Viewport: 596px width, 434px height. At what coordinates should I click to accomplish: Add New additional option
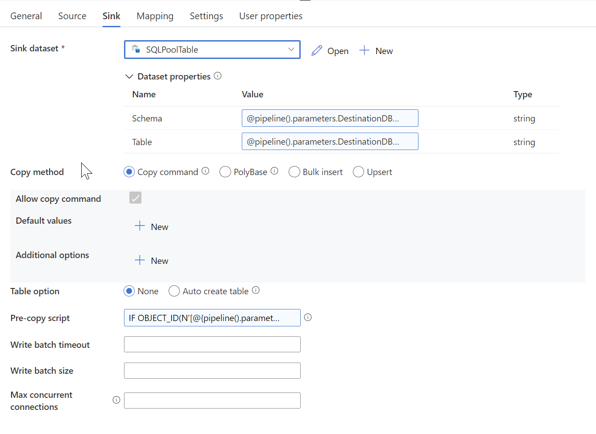pyautogui.click(x=159, y=261)
